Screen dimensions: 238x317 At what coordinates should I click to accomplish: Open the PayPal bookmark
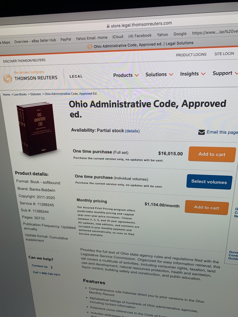[66, 39]
